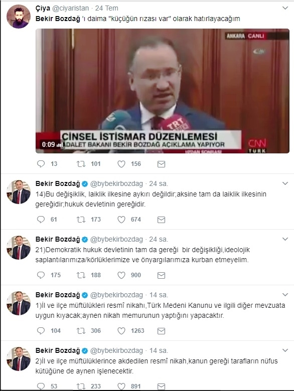Retweet the tweet with 188 retweets
294x391 pixels.
click(x=81, y=275)
